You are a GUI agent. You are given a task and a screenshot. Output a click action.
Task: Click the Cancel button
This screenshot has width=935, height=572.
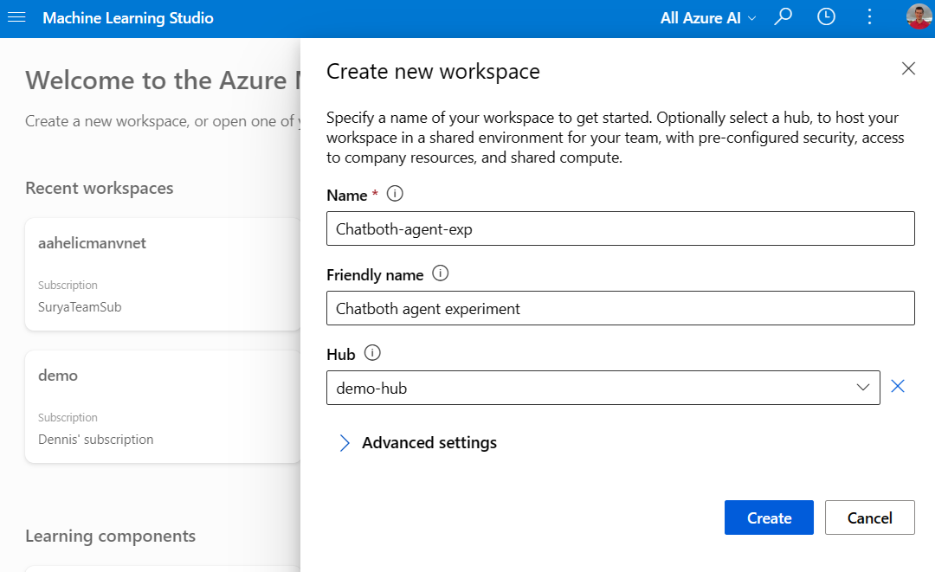click(869, 517)
